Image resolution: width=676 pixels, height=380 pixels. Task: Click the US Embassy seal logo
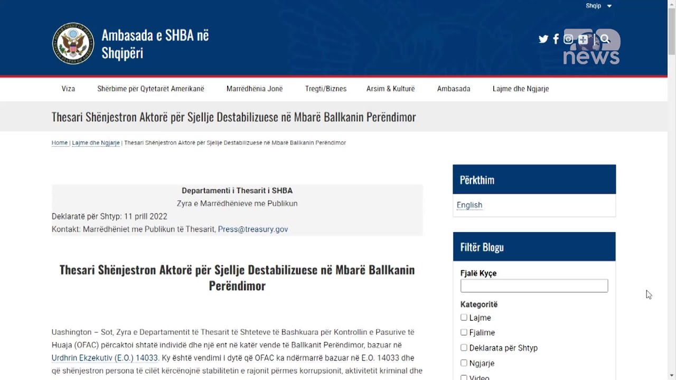[73, 43]
